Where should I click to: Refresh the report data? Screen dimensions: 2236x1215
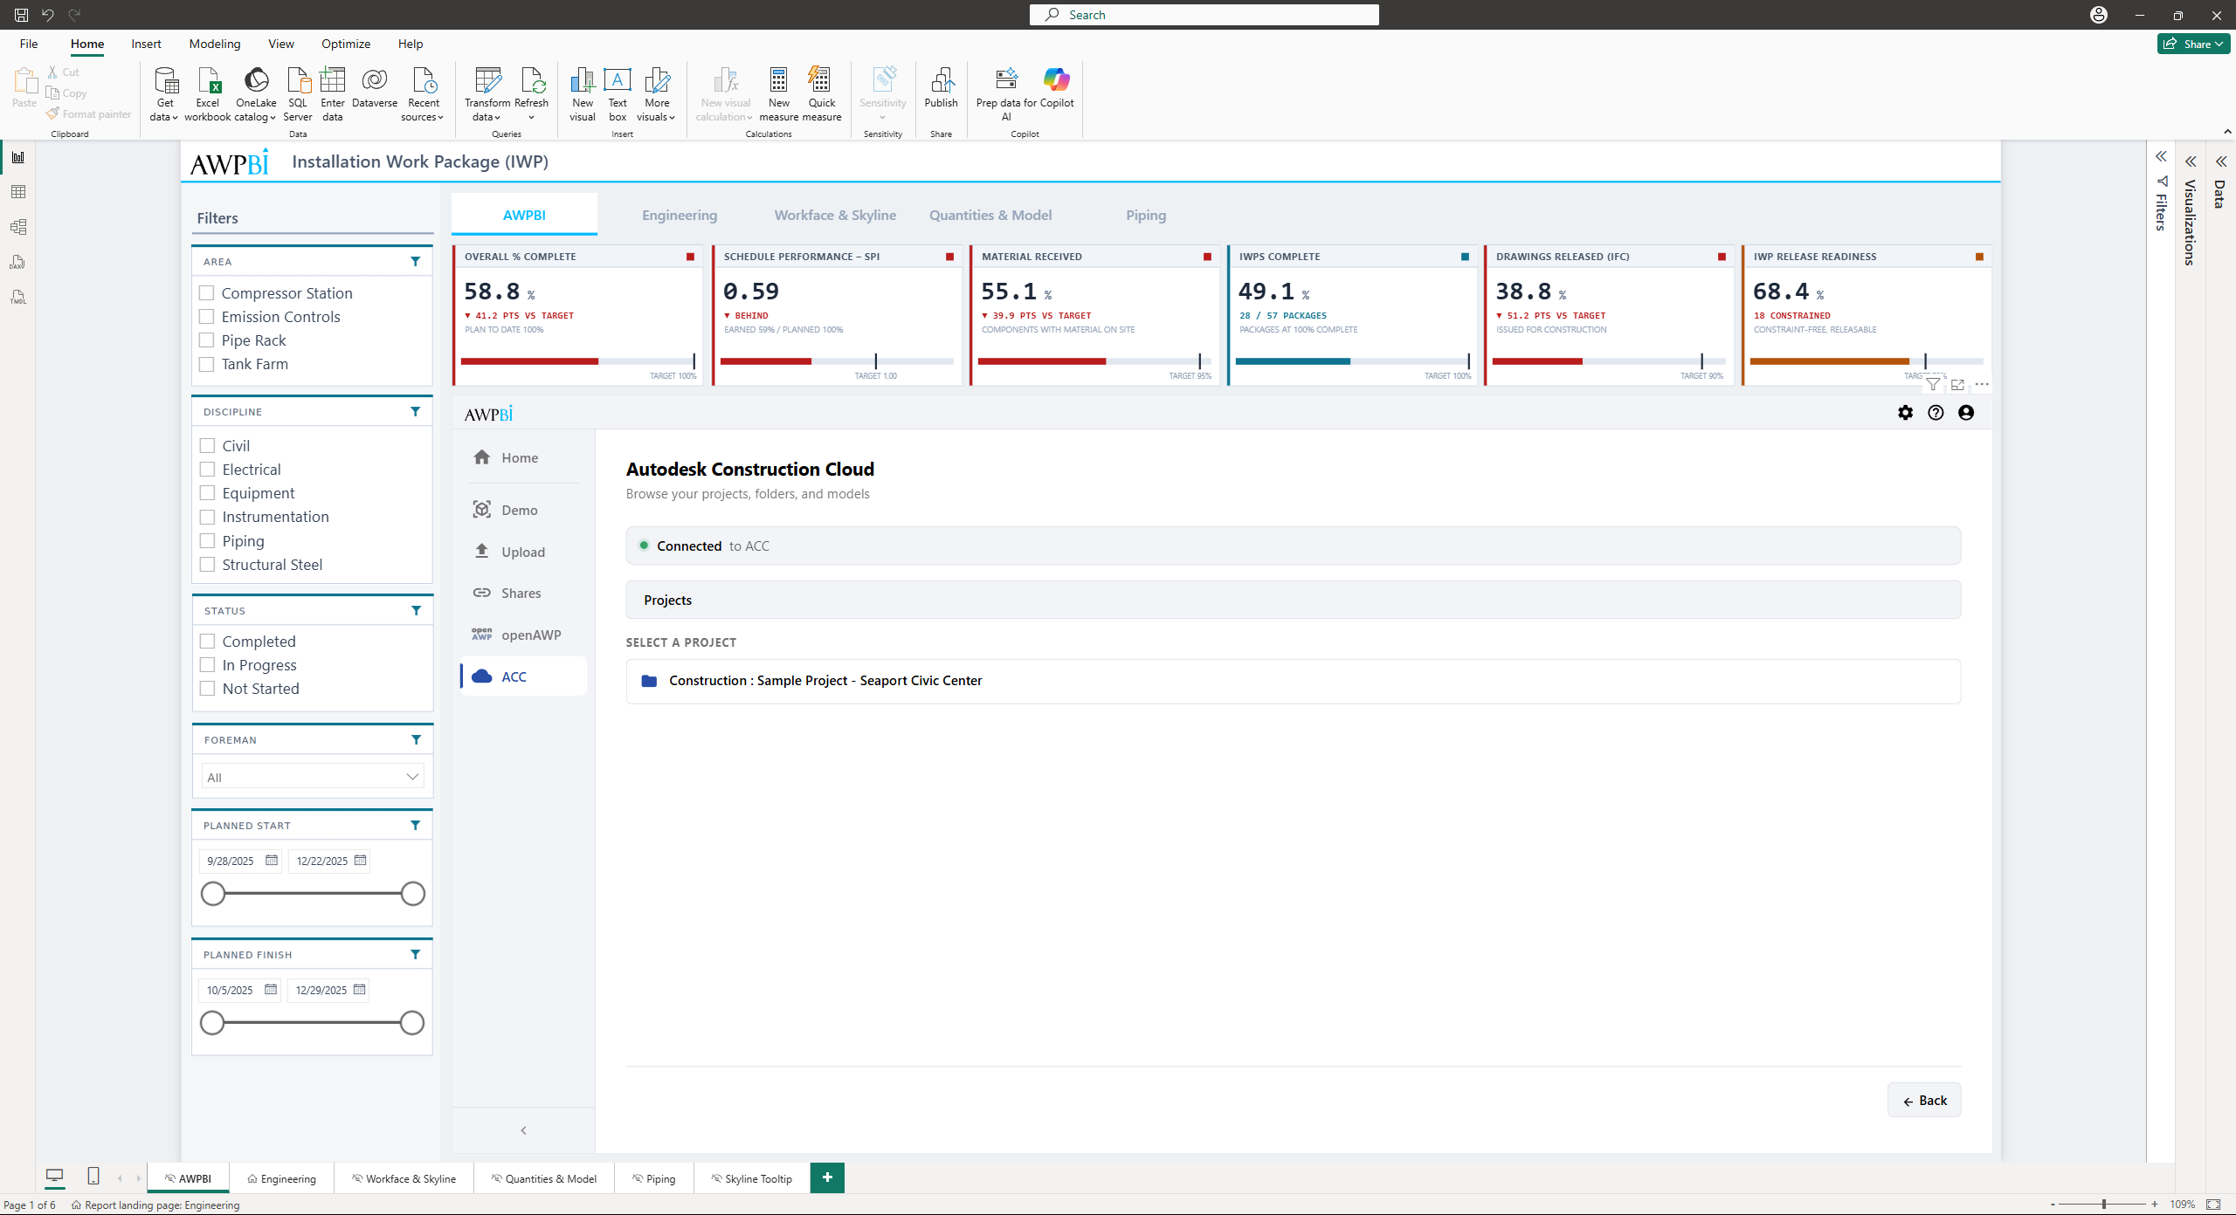pos(532,94)
